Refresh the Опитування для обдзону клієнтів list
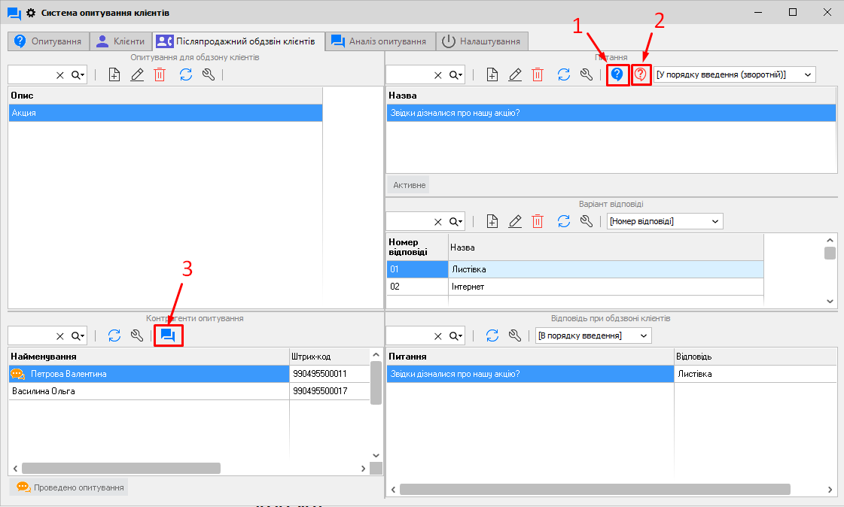 [x=186, y=74]
